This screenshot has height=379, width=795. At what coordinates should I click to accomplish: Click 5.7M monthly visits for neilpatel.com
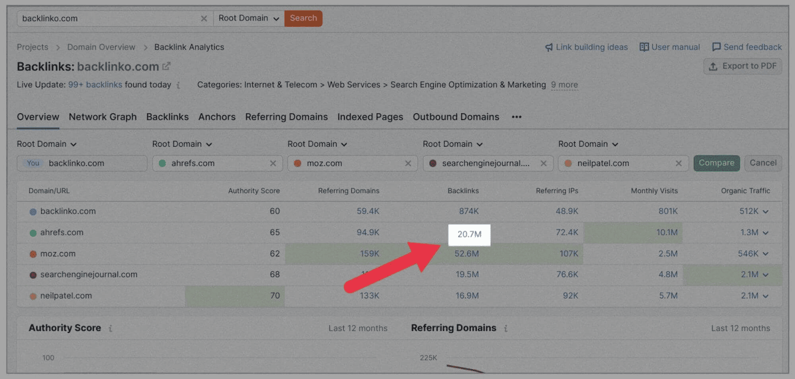click(668, 296)
